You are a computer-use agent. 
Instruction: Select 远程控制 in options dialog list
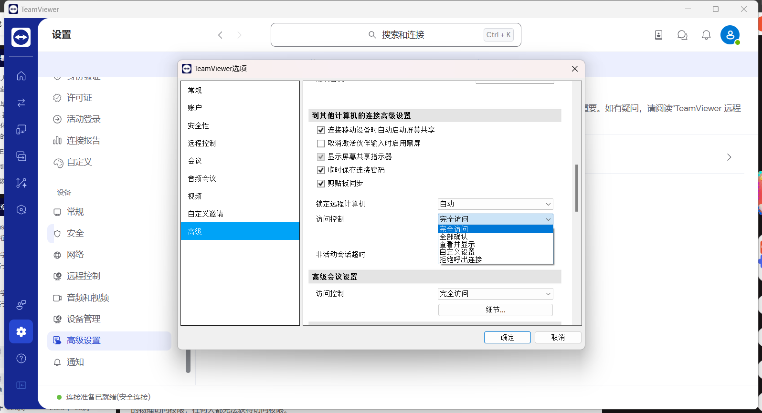(x=240, y=143)
